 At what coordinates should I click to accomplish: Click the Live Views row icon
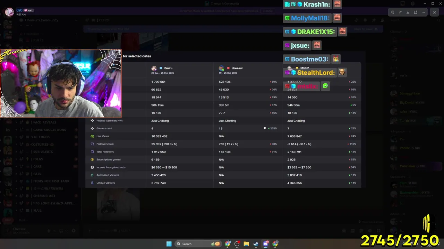(92, 136)
